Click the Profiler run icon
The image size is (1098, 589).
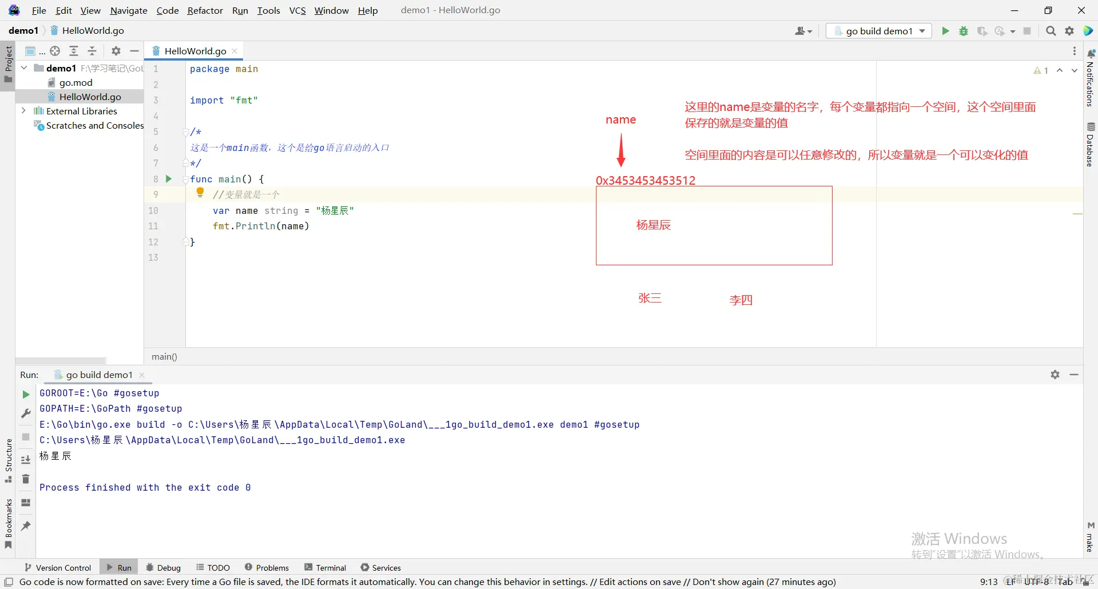pyautogui.click(x=1000, y=31)
